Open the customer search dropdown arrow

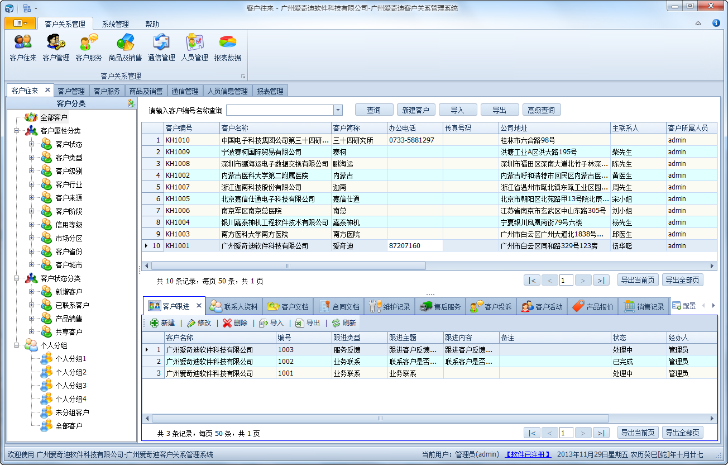338,110
